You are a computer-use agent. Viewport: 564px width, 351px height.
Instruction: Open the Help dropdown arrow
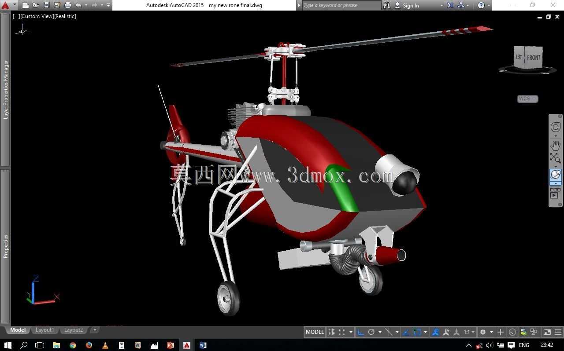point(489,5)
